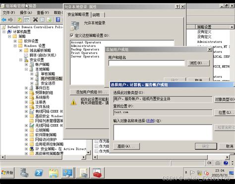
Task: Select Administrators in the policy list
Action: coord(83,46)
